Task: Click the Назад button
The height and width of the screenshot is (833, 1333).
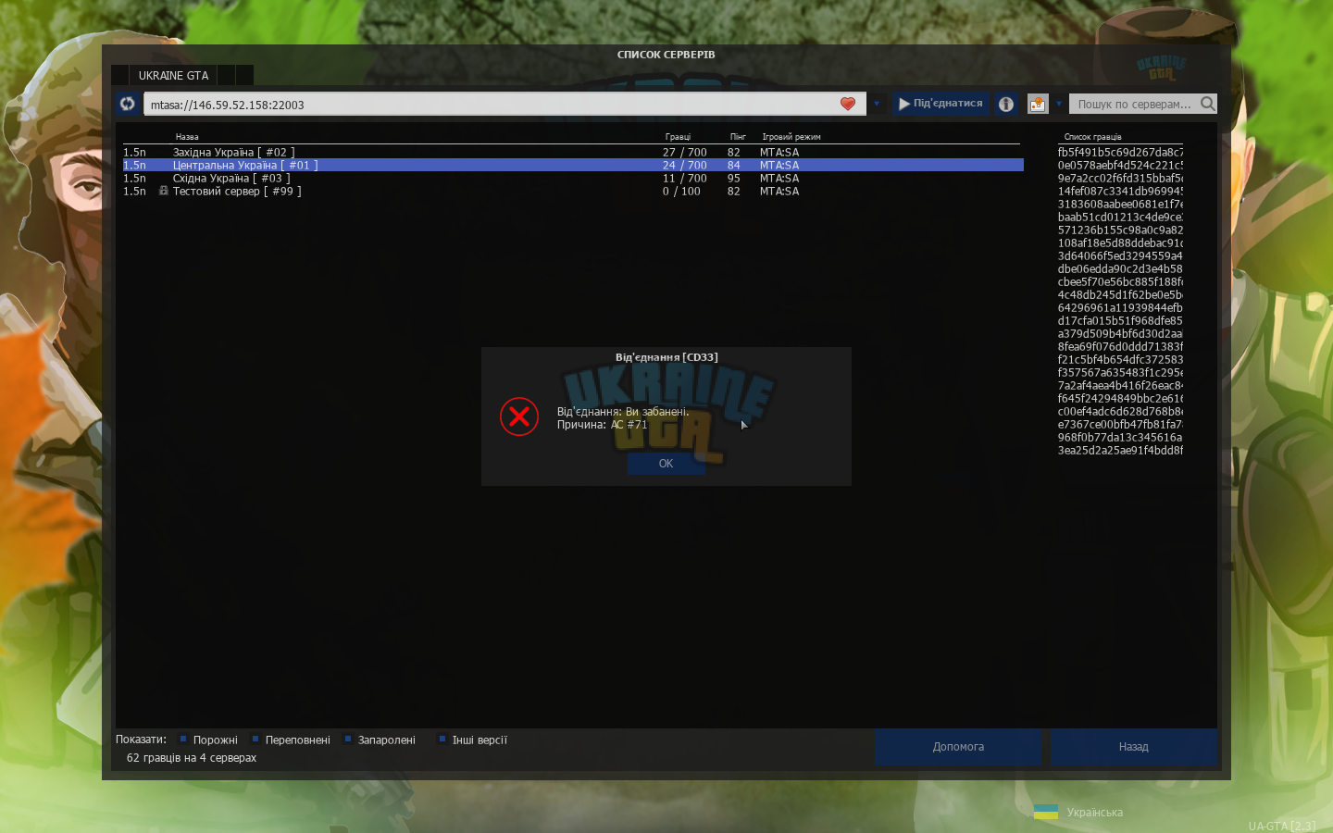Action: coord(1133,747)
